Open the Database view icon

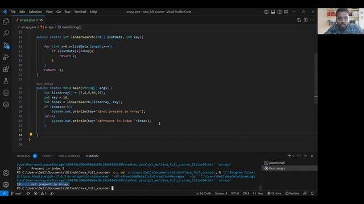pos(6,93)
